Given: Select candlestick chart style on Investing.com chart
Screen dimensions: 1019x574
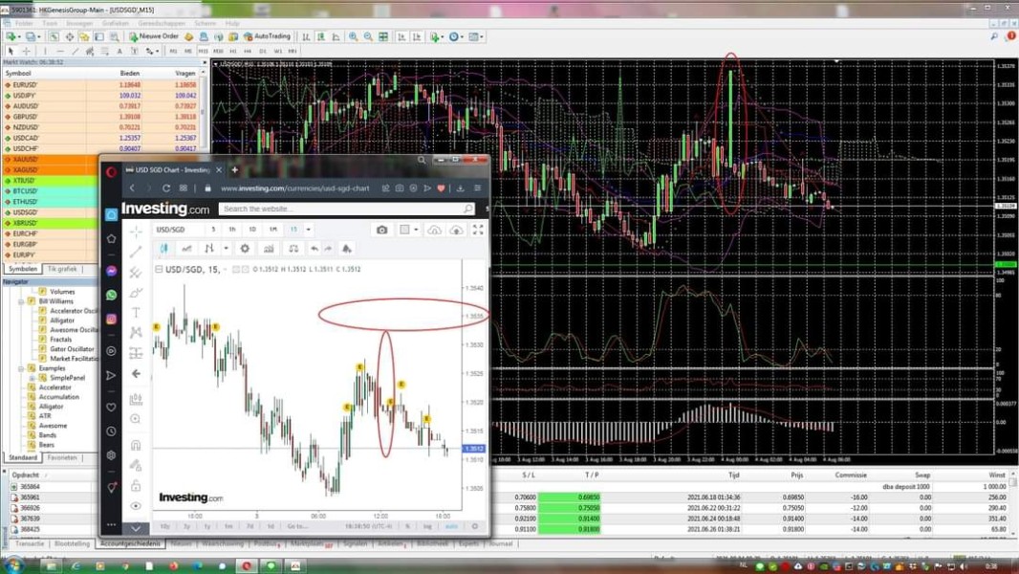Looking at the screenshot, I should pos(164,249).
